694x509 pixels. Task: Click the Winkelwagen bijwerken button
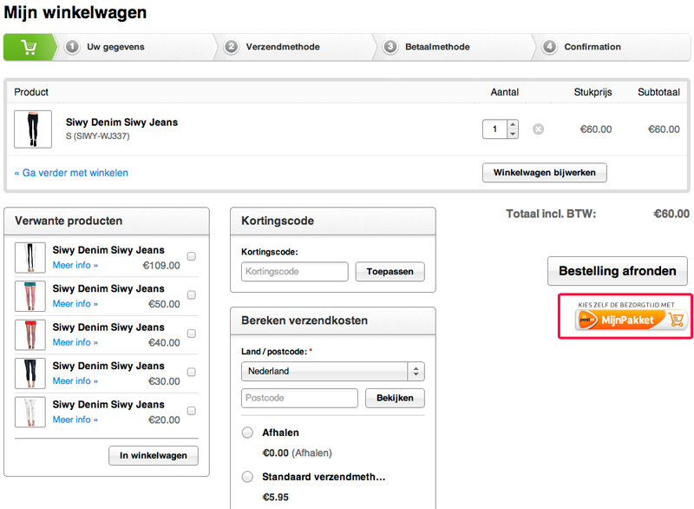(544, 173)
